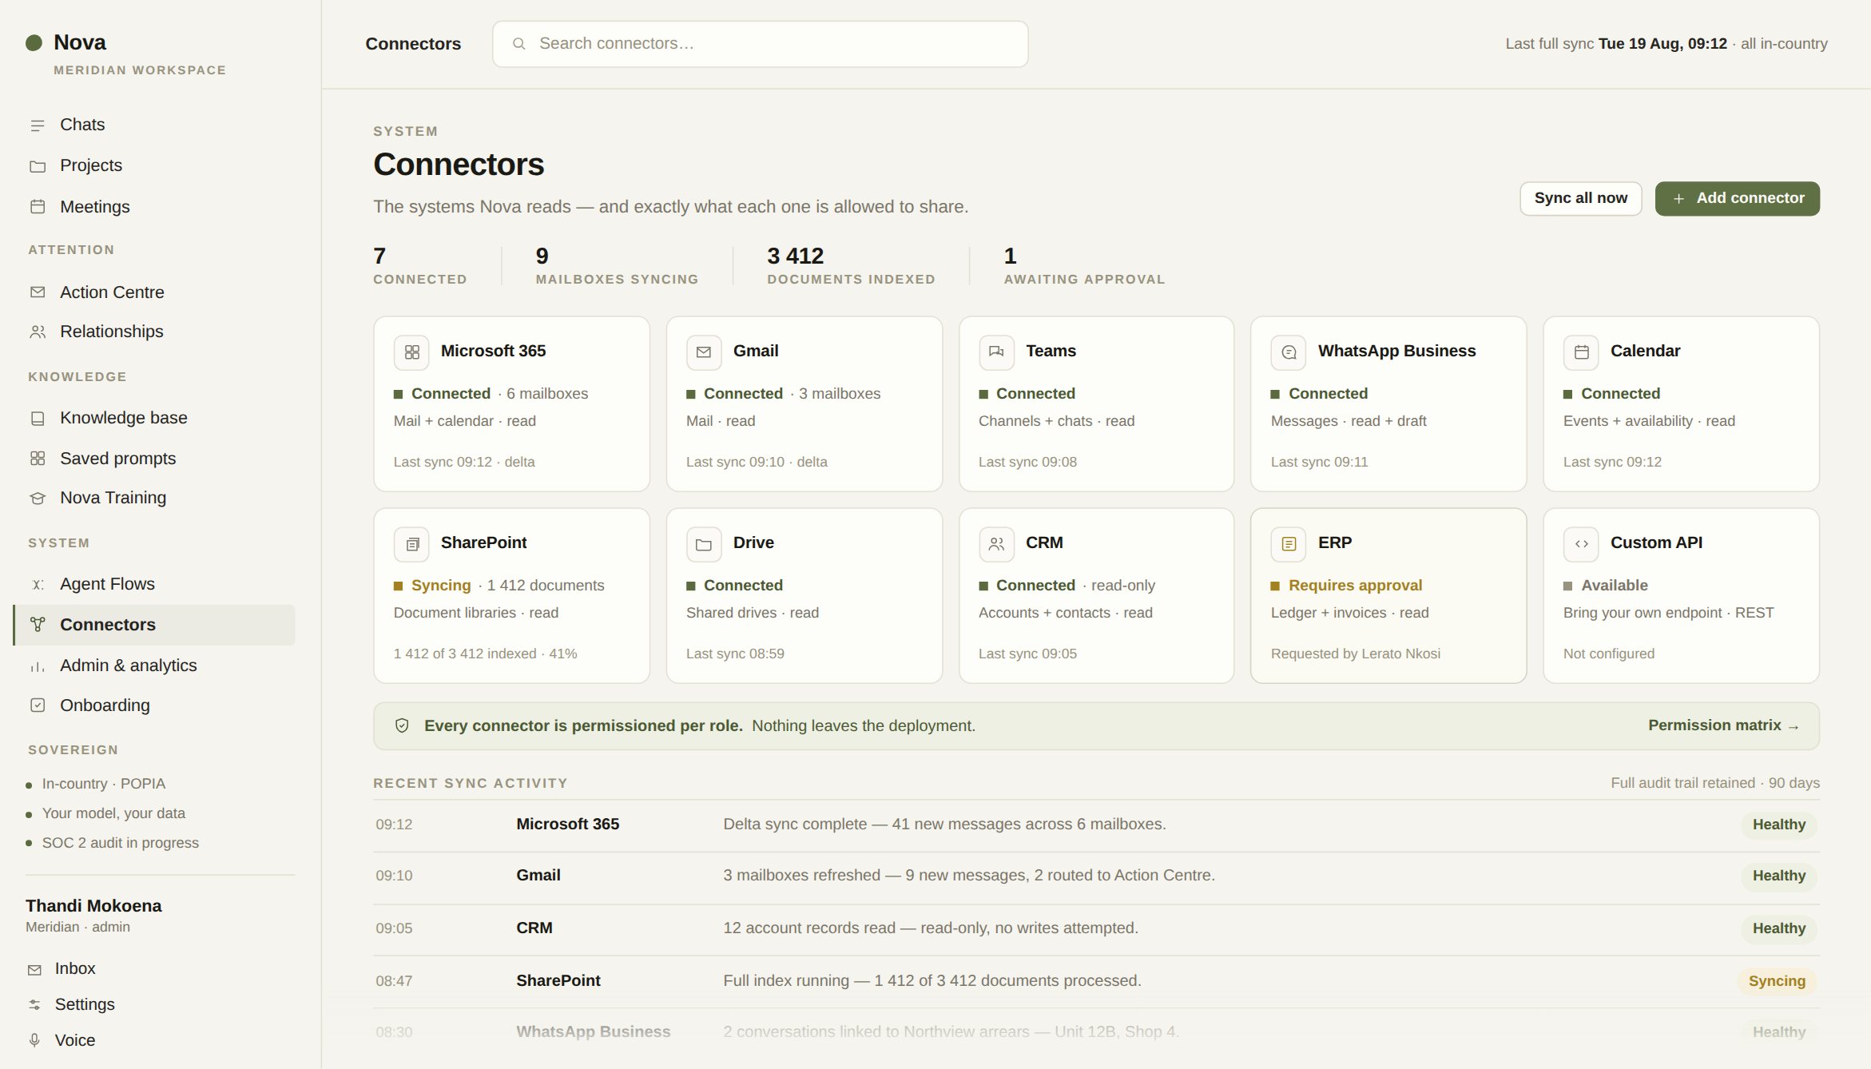Image resolution: width=1871 pixels, height=1069 pixels.
Task: Click the Gmail envelope icon on its card
Action: tap(704, 352)
